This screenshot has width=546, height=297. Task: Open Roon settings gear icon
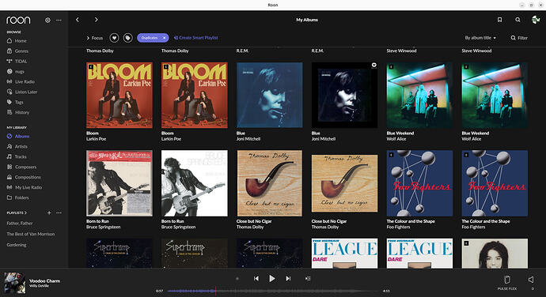[47, 21]
